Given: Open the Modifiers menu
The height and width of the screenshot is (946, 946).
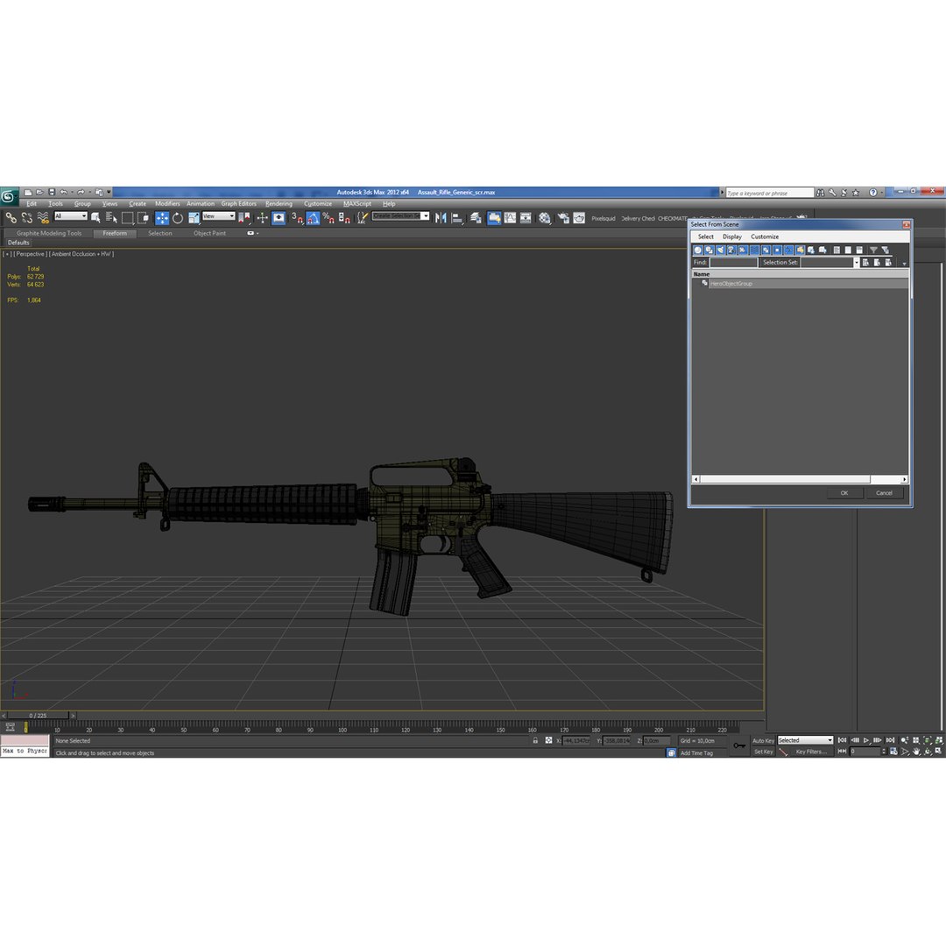Looking at the screenshot, I should coord(167,204).
